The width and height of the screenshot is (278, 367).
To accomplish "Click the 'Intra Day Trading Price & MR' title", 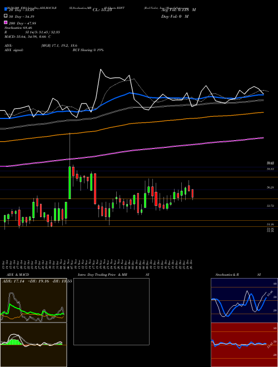I will 102,275.
